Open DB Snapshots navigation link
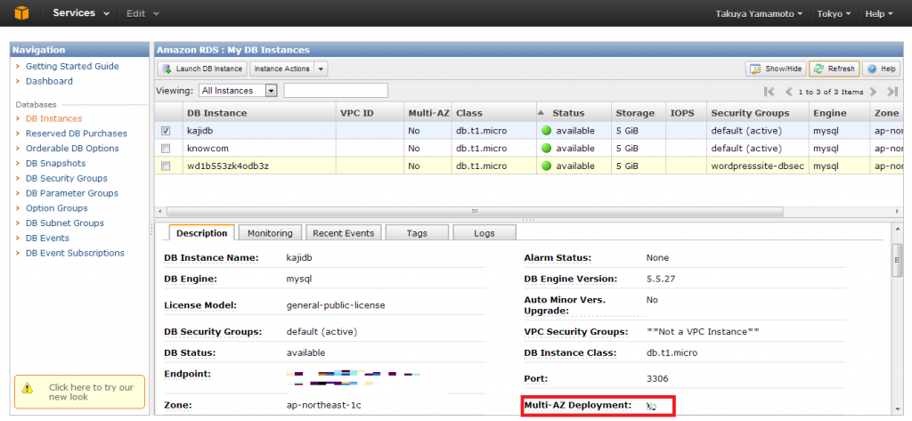This screenshot has height=421, width=912. (56, 164)
